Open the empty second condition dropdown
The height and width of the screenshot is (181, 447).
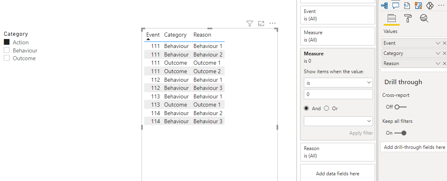pyautogui.click(x=338, y=121)
